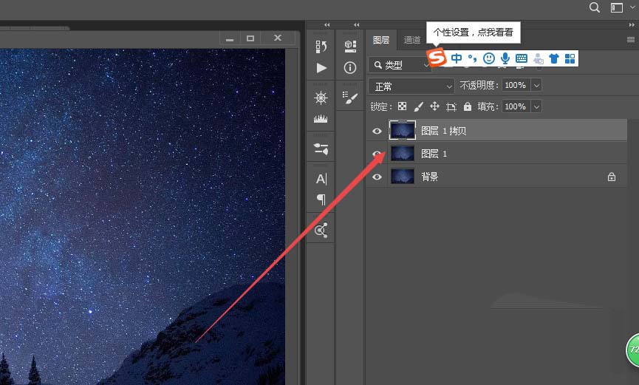Expand the workspace switcher chevron
This screenshot has width=639, height=385.
click(x=632, y=7)
